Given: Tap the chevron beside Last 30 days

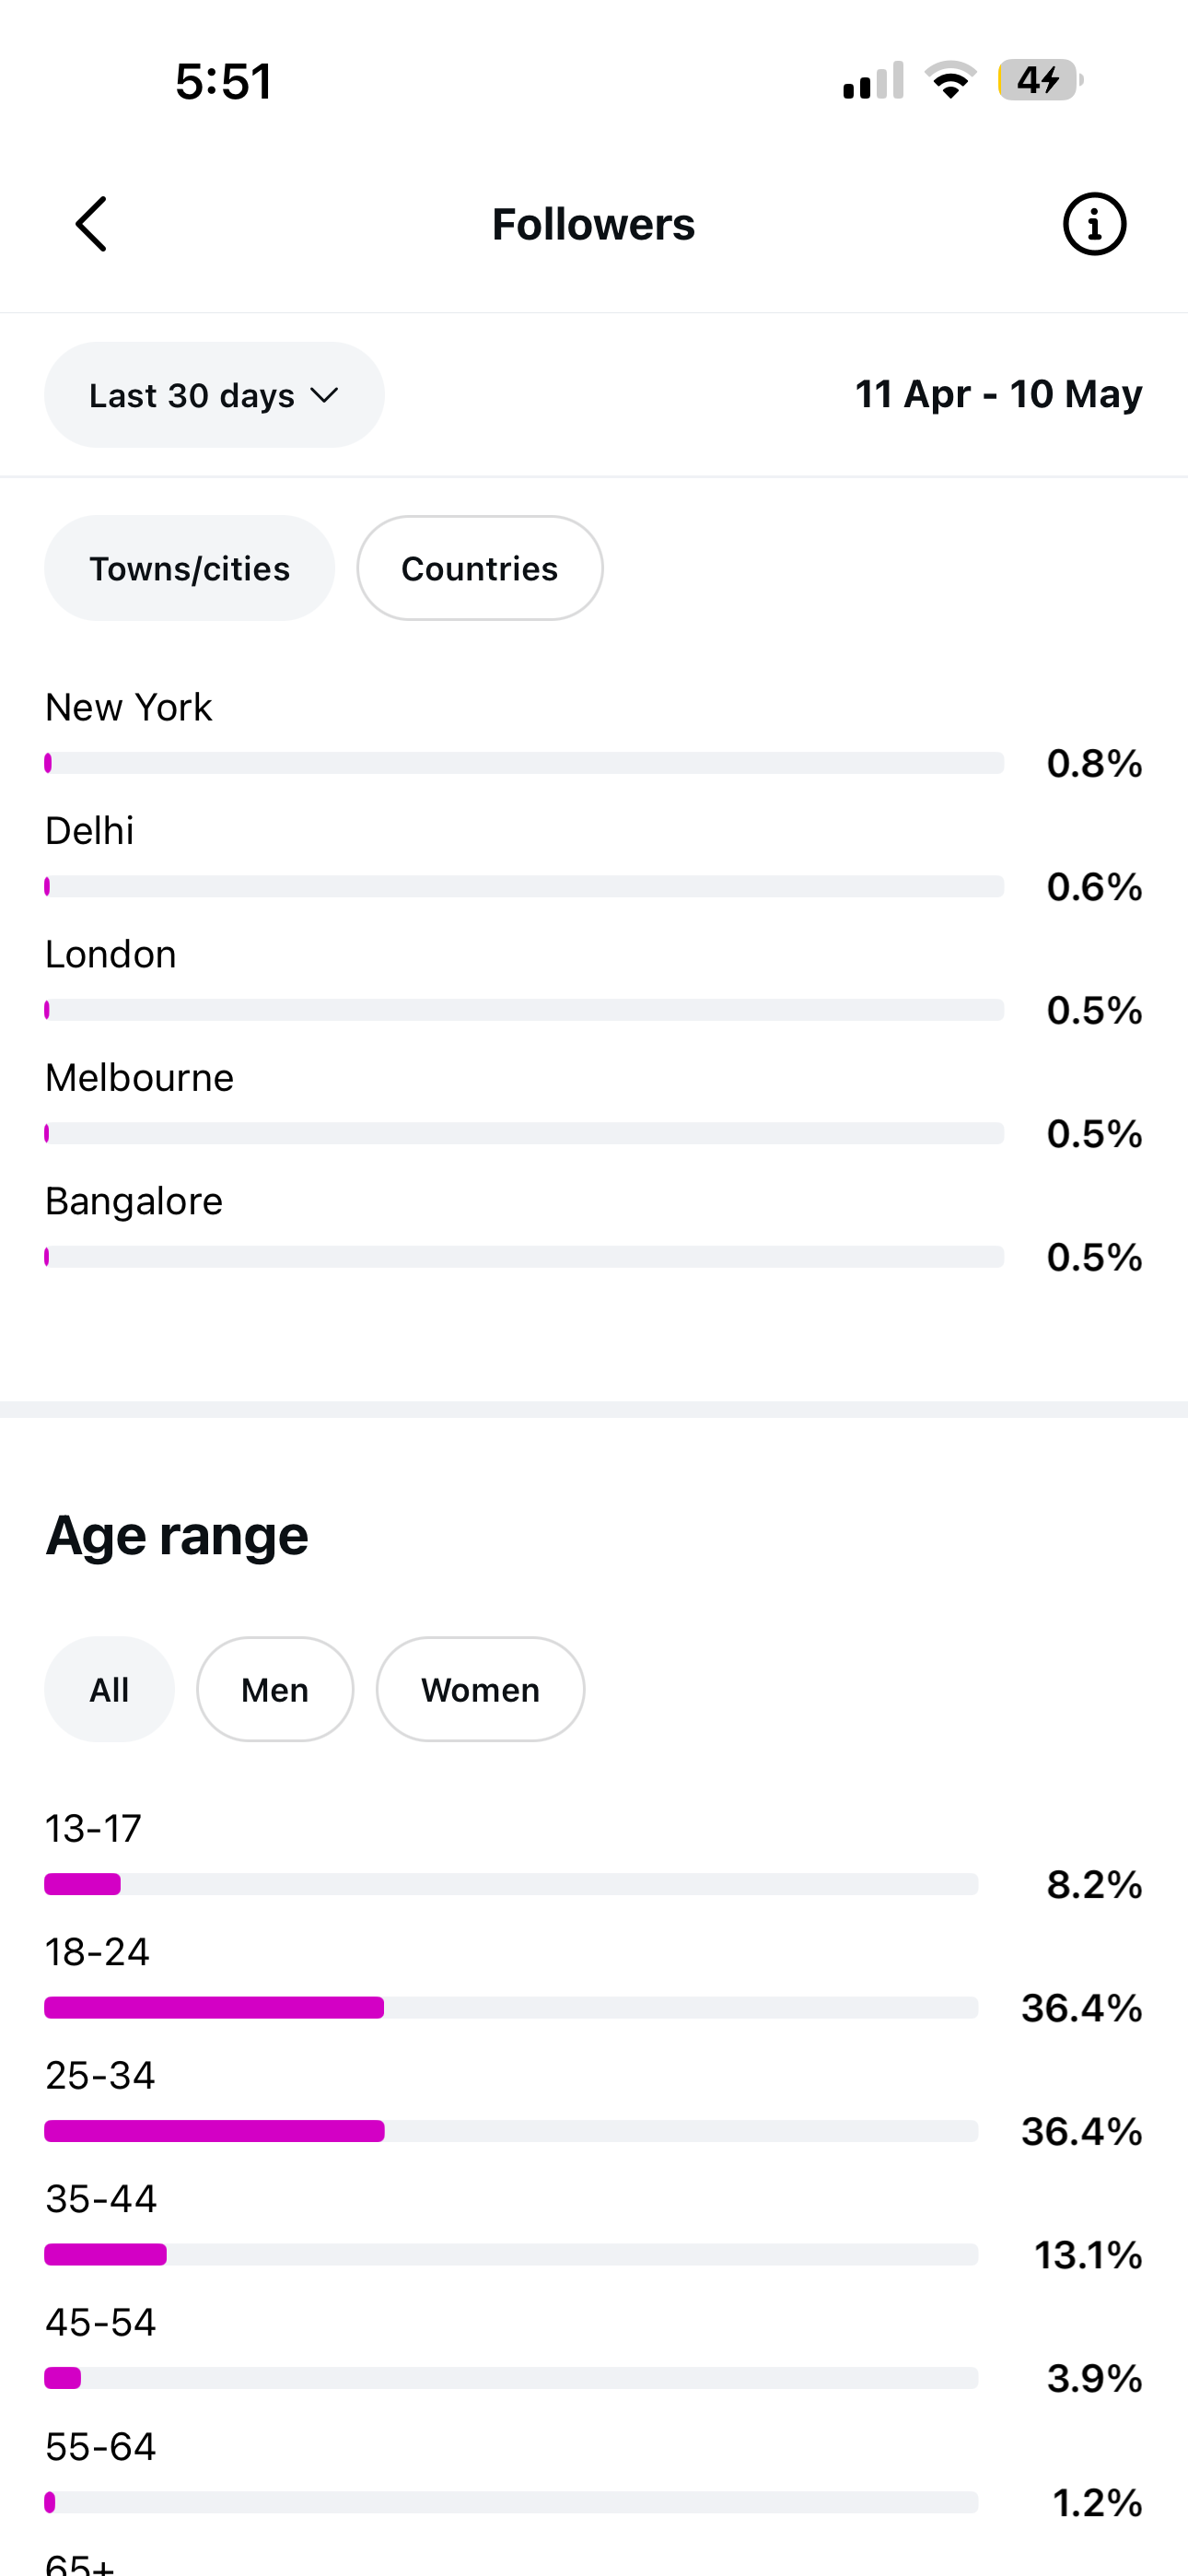Looking at the screenshot, I should click(325, 395).
